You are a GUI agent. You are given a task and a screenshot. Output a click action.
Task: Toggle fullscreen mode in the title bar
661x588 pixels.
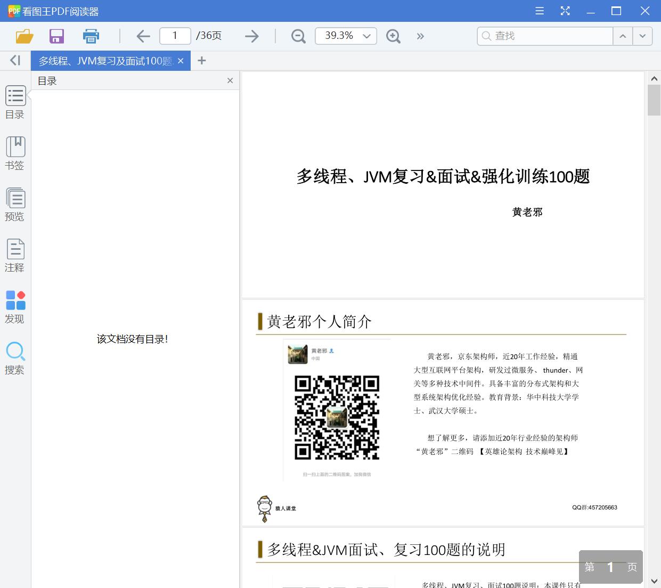point(565,11)
